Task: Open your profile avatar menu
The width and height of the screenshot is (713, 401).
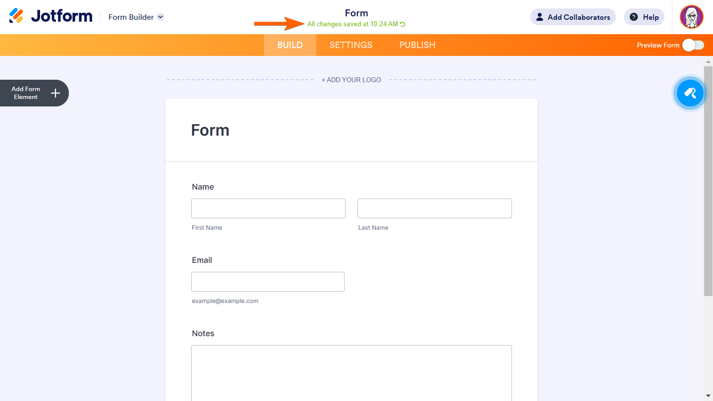Action: [691, 16]
